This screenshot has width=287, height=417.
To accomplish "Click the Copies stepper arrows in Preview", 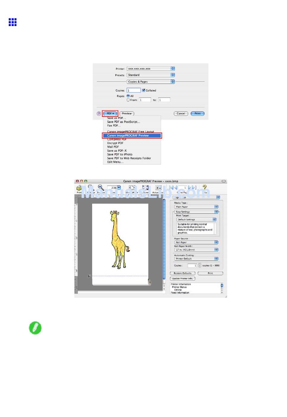I will [200, 265].
